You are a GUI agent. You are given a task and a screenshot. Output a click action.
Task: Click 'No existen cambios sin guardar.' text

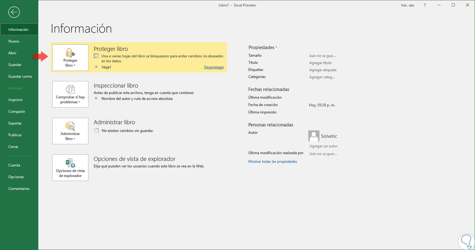coord(128,131)
